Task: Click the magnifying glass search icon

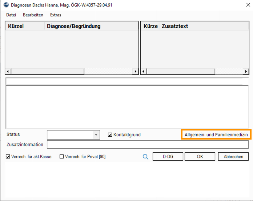Action: click(145, 157)
